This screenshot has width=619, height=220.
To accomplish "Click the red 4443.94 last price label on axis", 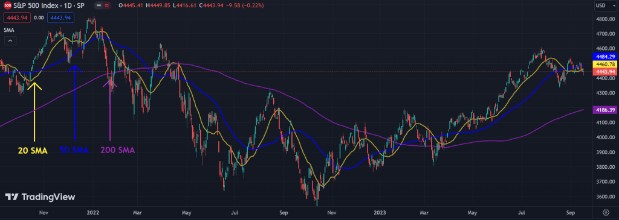I will pos(606,72).
